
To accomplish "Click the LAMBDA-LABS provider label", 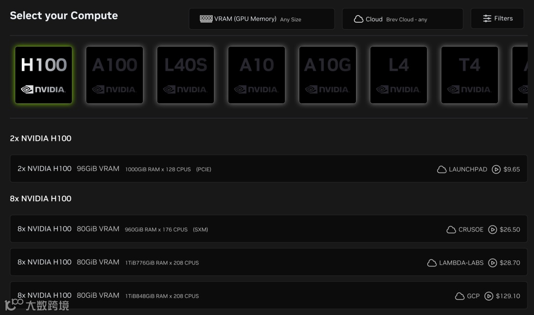I will [x=461, y=263].
